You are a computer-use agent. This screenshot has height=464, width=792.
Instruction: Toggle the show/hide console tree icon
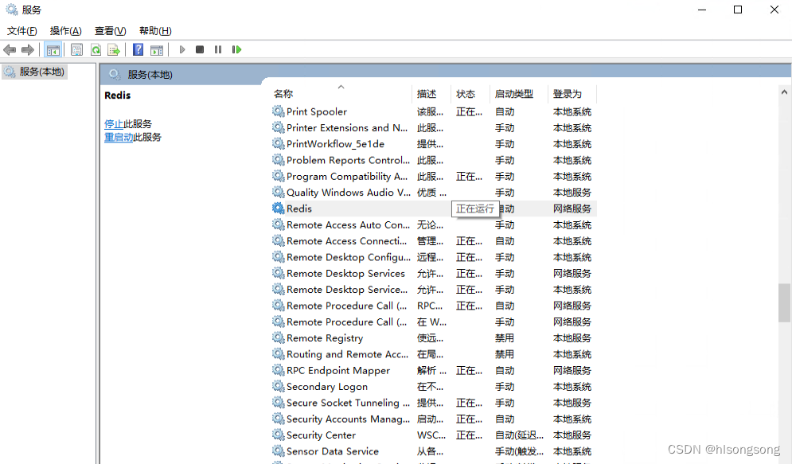(53, 49)
